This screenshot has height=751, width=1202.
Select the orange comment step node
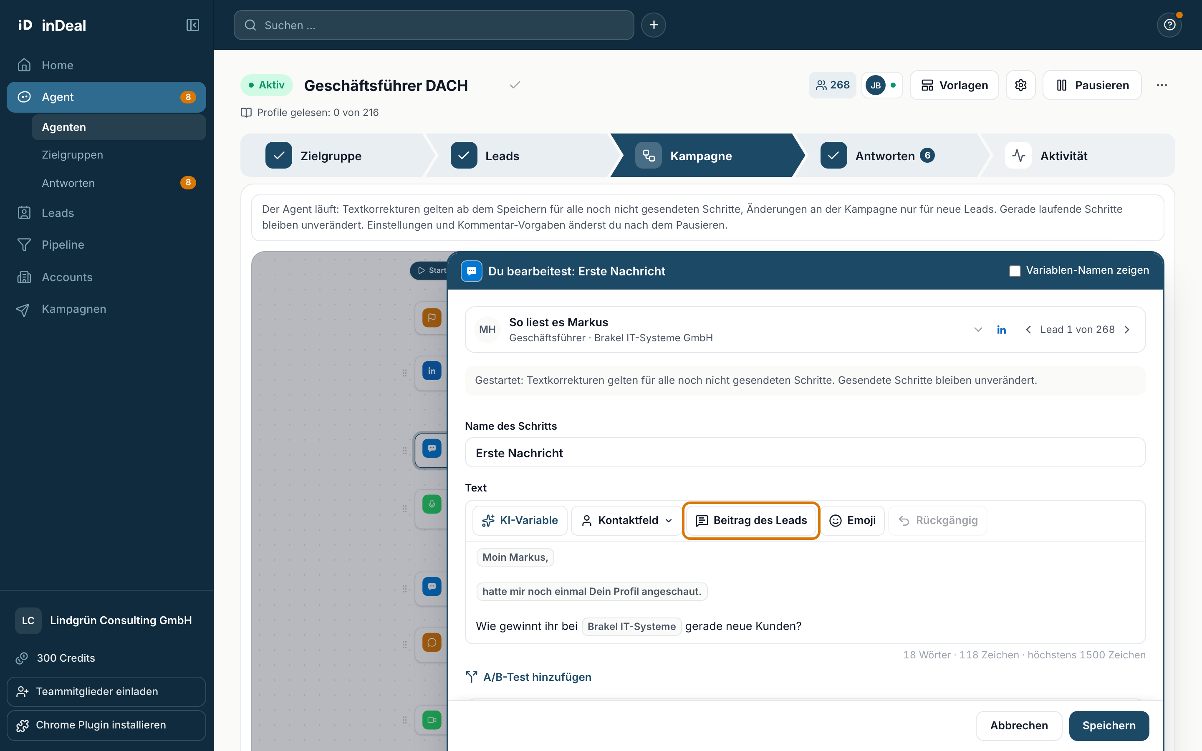click(x=432, y=642)
